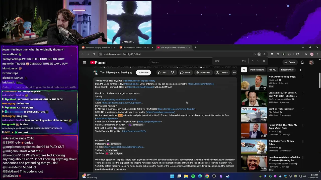The image size is (321, 180).
Task: Click the browser back arrow
Action: 82,54
